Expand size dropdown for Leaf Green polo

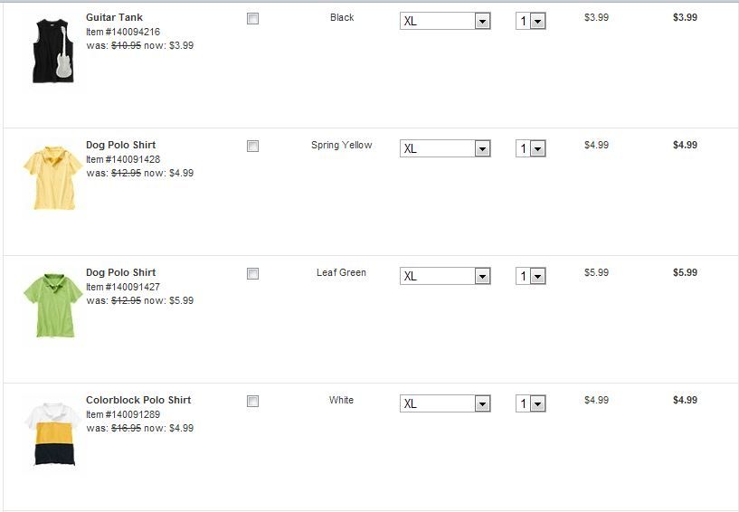(x=444, y=276)
